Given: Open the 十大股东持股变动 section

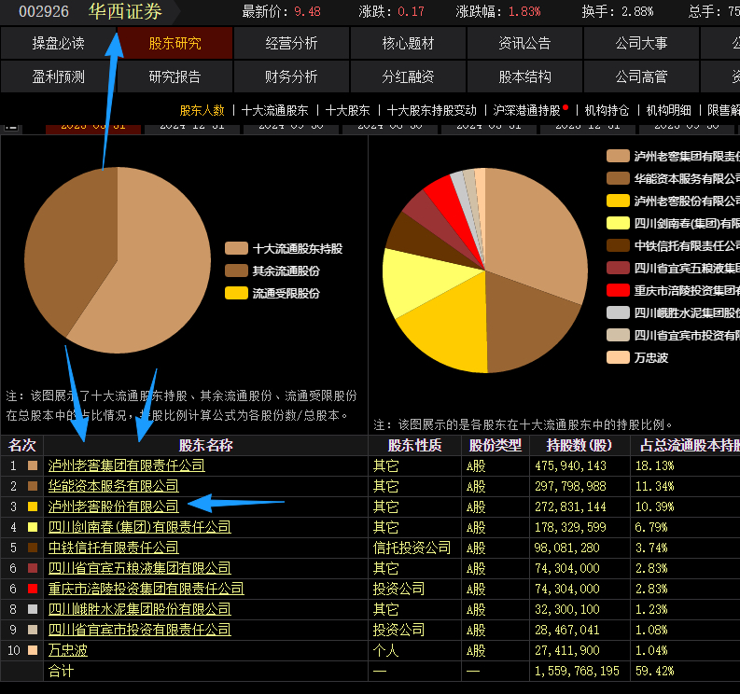Looking at the screenshot, I should 432,110.
